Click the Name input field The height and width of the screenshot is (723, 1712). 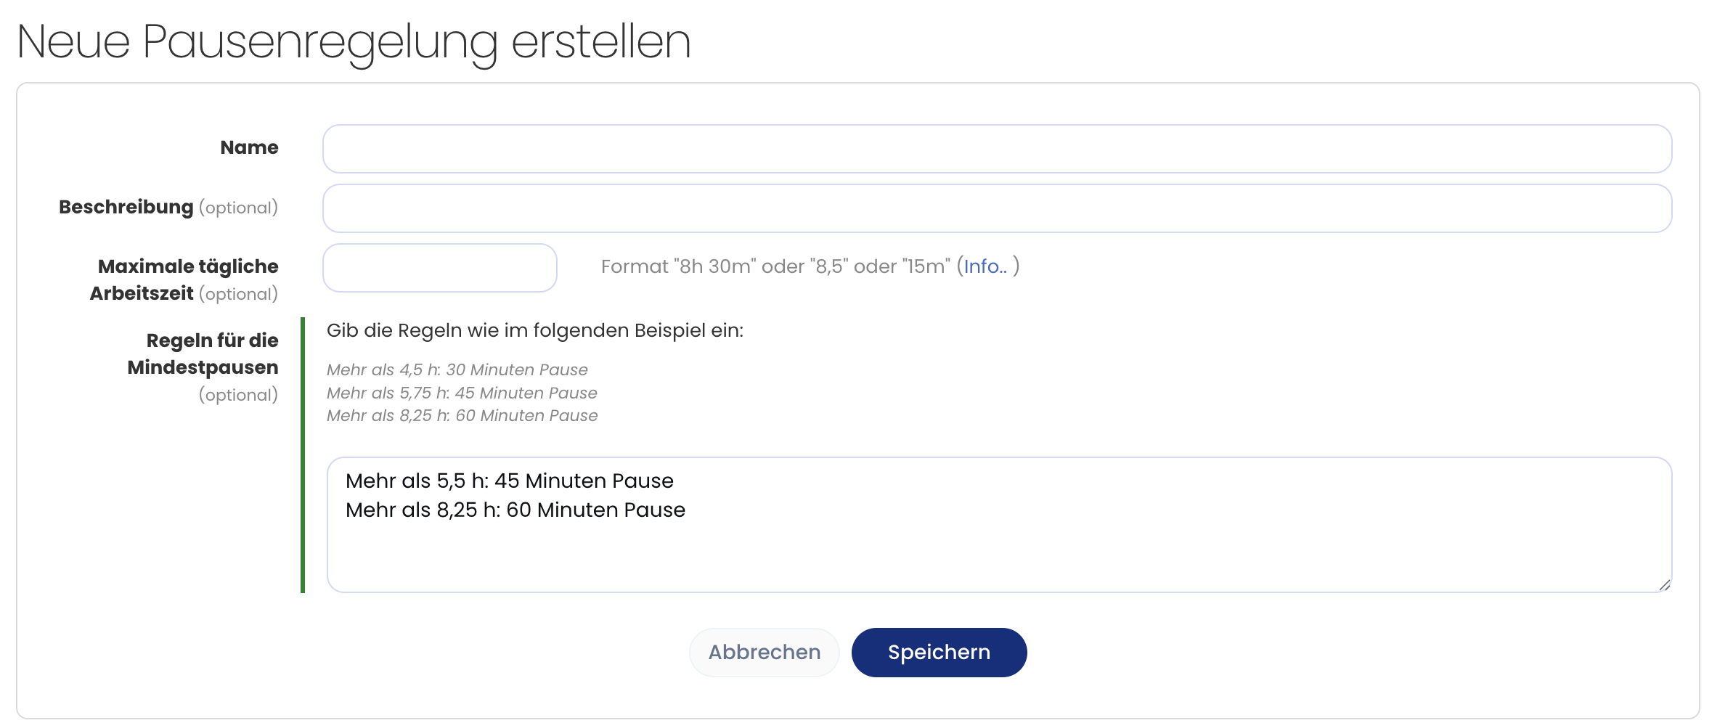997,149
